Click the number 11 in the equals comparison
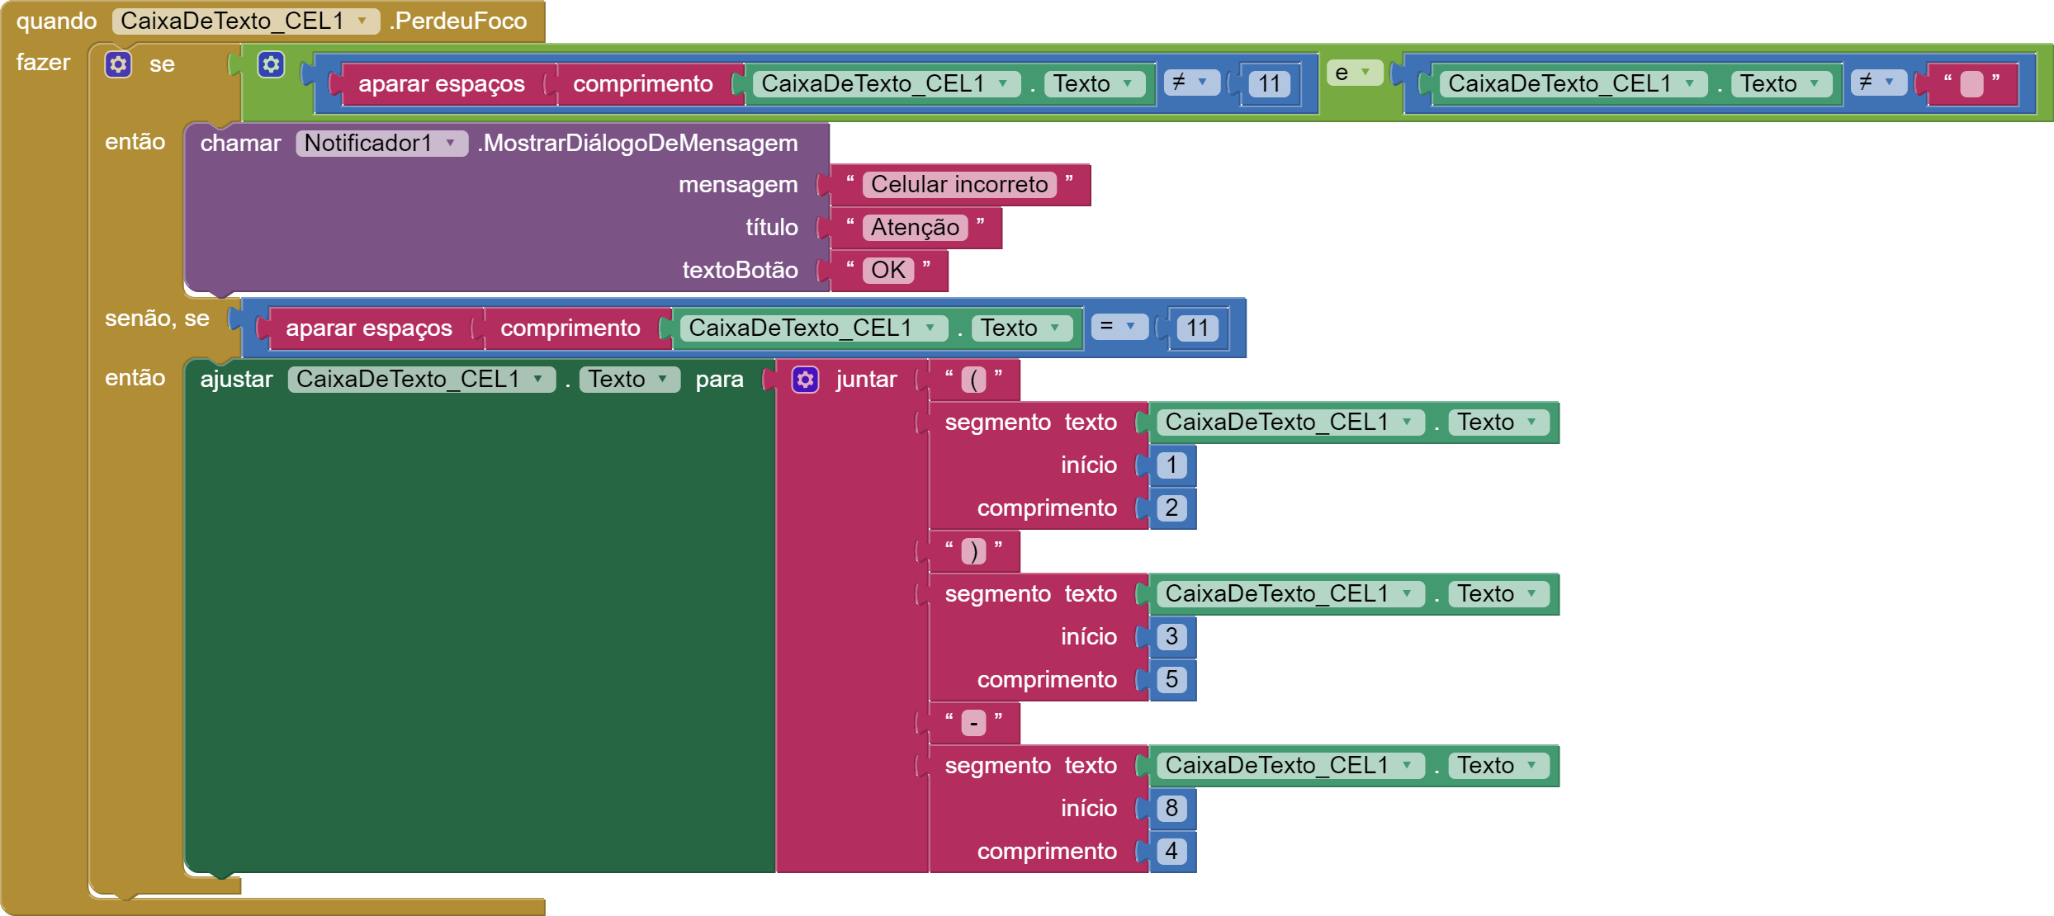 [x=1197, y=328]
